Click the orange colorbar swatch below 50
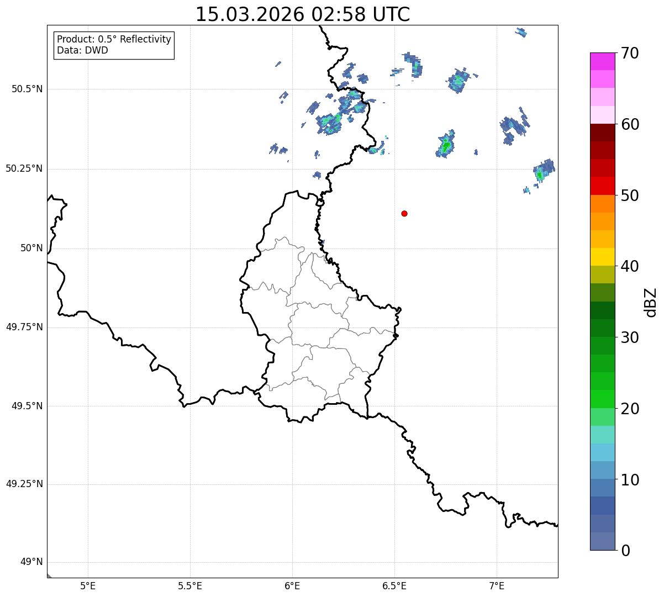This screenshot has width=664, height=597. 603,204
